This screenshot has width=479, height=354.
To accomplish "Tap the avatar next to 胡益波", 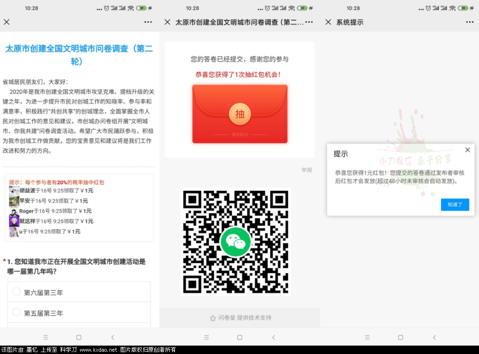I will [14, 191].
